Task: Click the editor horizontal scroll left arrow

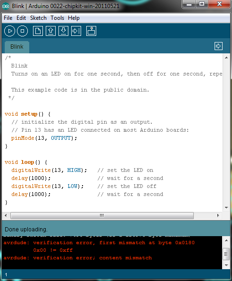Action: pos(6,215)
